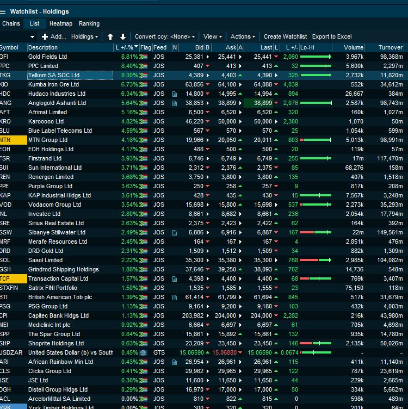Select the ArcelorMittal SA Limited row
The width and height of the screenshot is (408, 409).
(204, 399)
